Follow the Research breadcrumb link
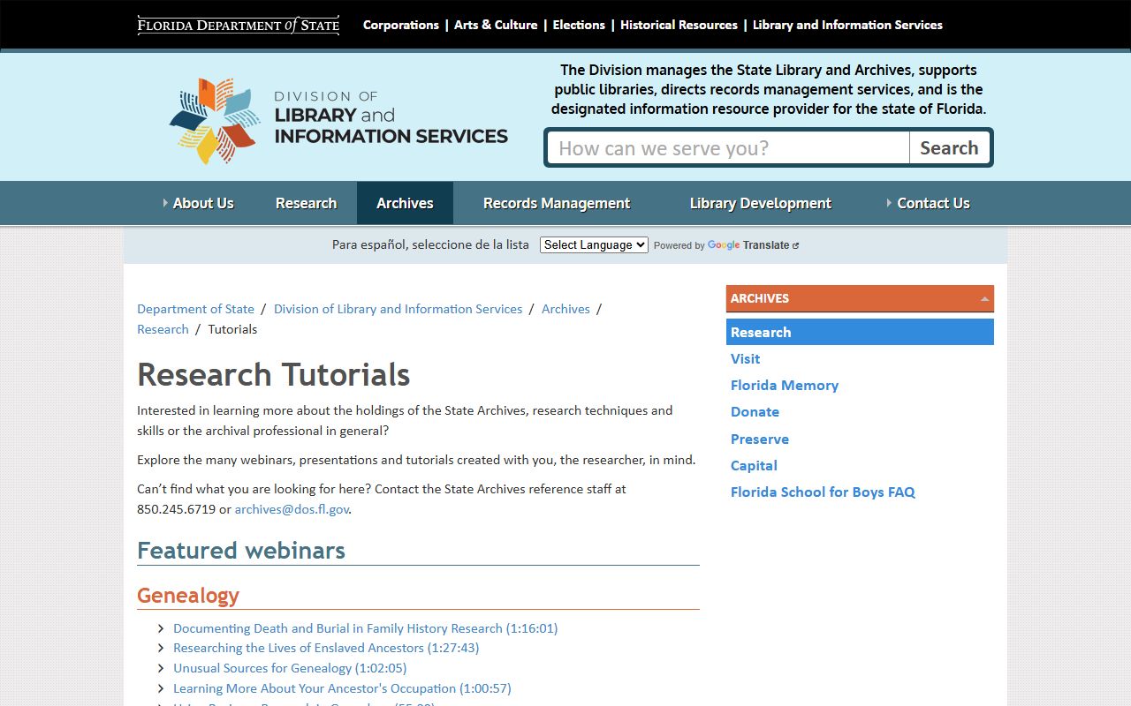Image resolution: width=1131 pixels, height=706 pixels. point(163,329)
